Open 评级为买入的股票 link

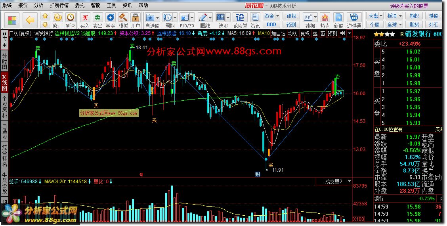click(409, 6)
